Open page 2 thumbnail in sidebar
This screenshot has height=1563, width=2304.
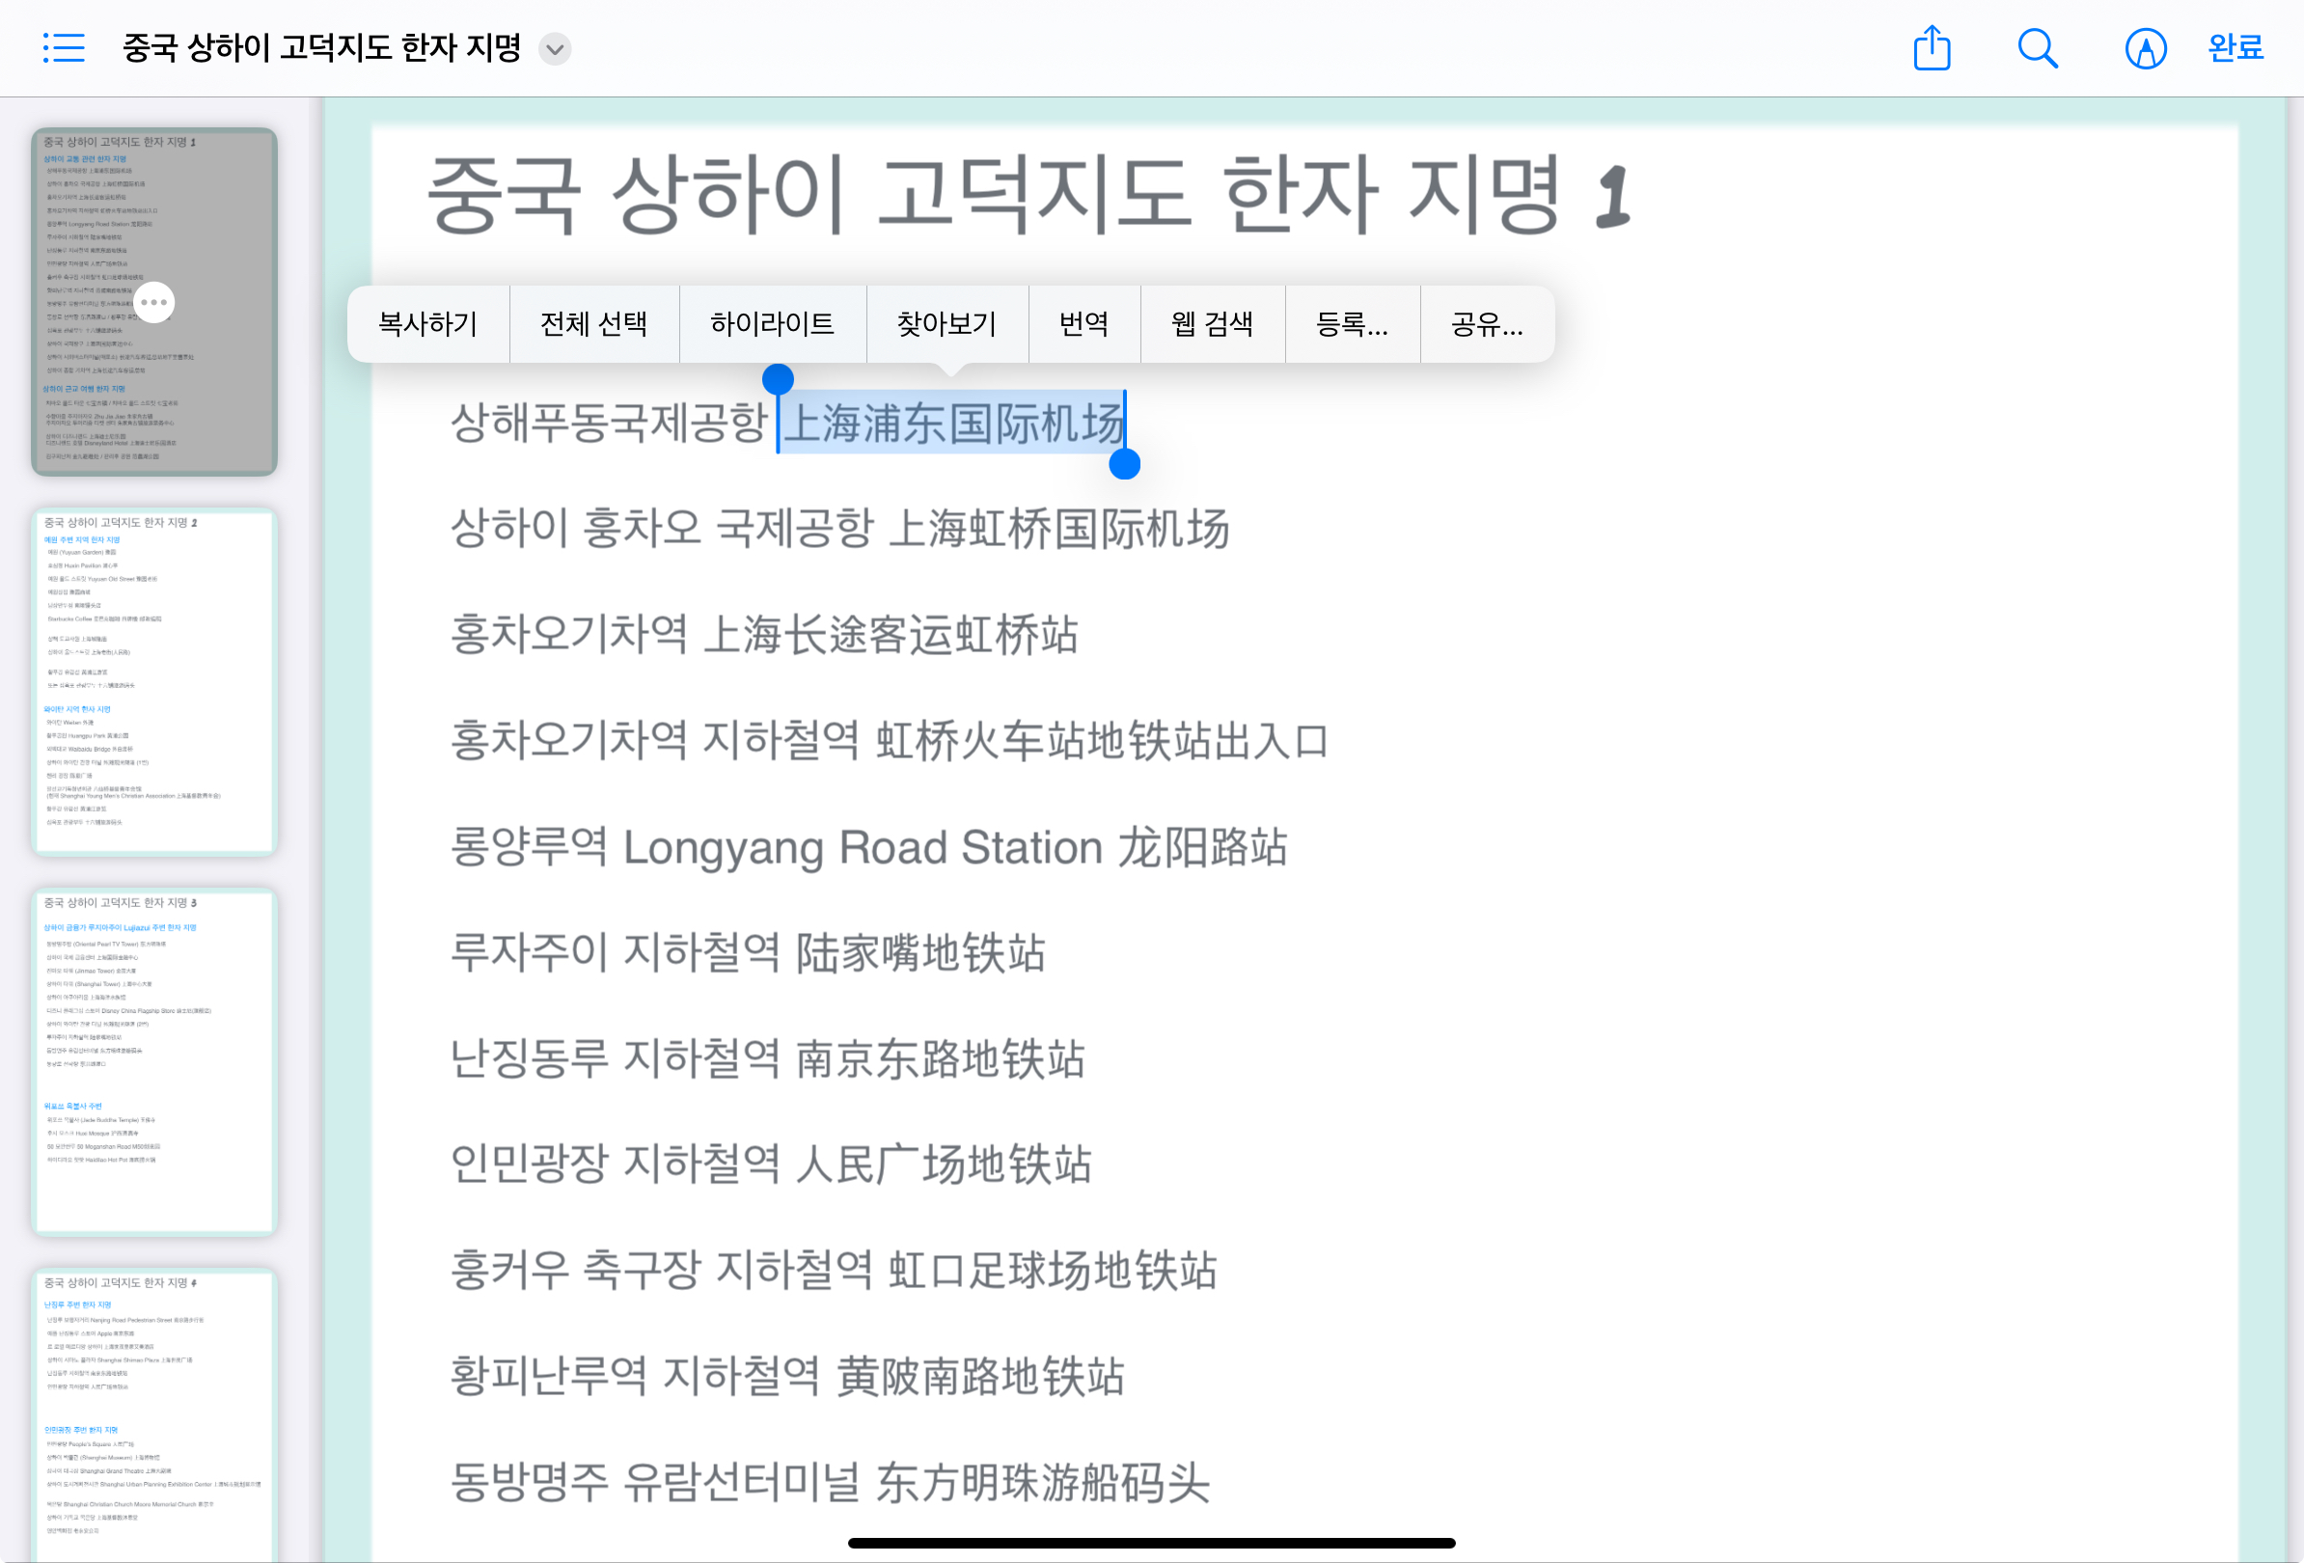pyautogui.click(x=153, y=681)
